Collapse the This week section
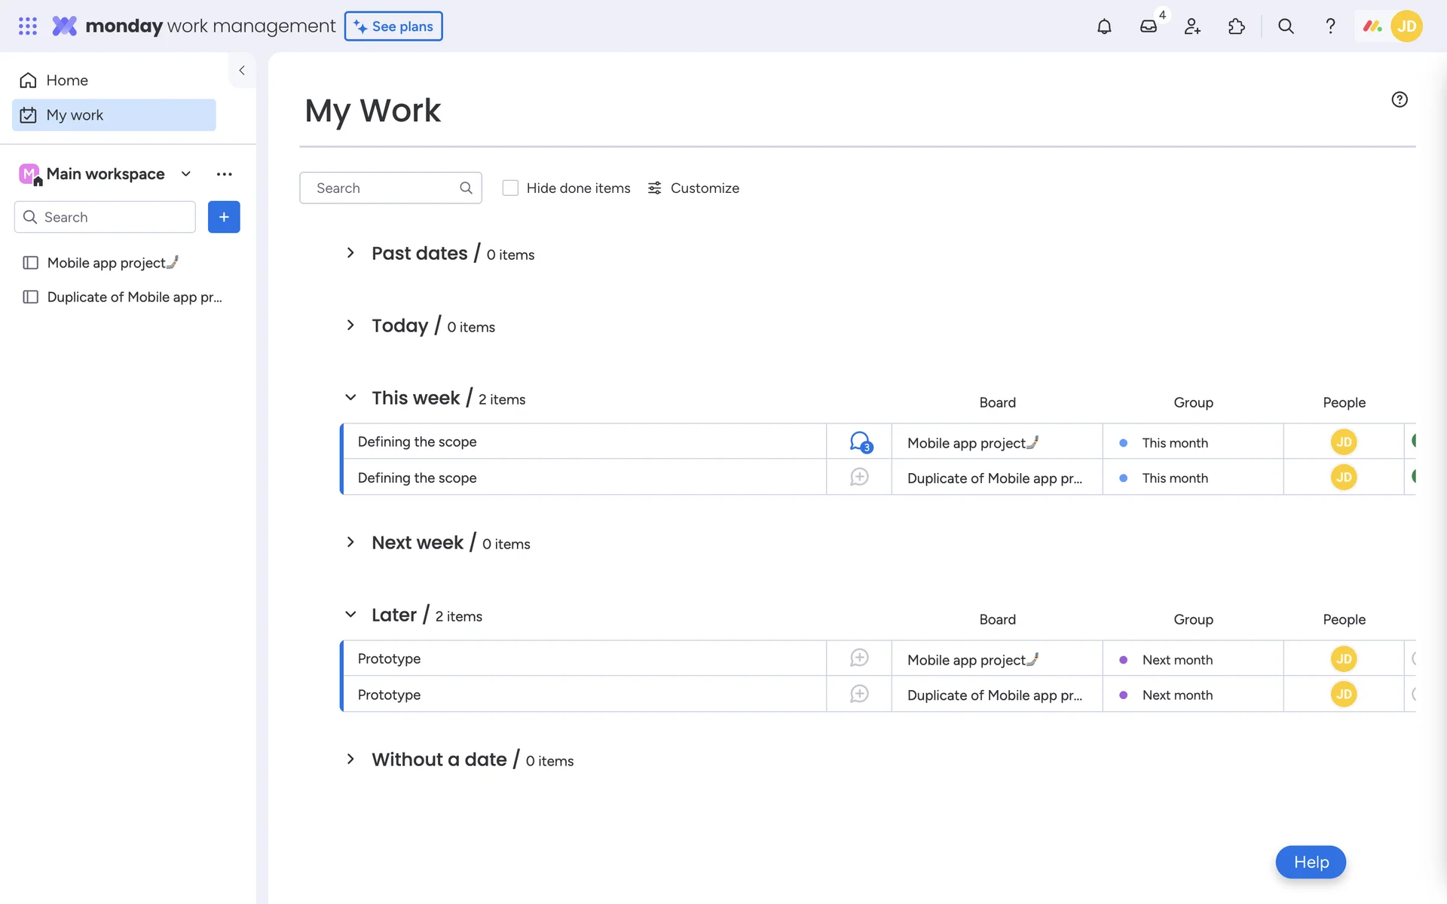1447x904 pixels. (x=350, y=398)
